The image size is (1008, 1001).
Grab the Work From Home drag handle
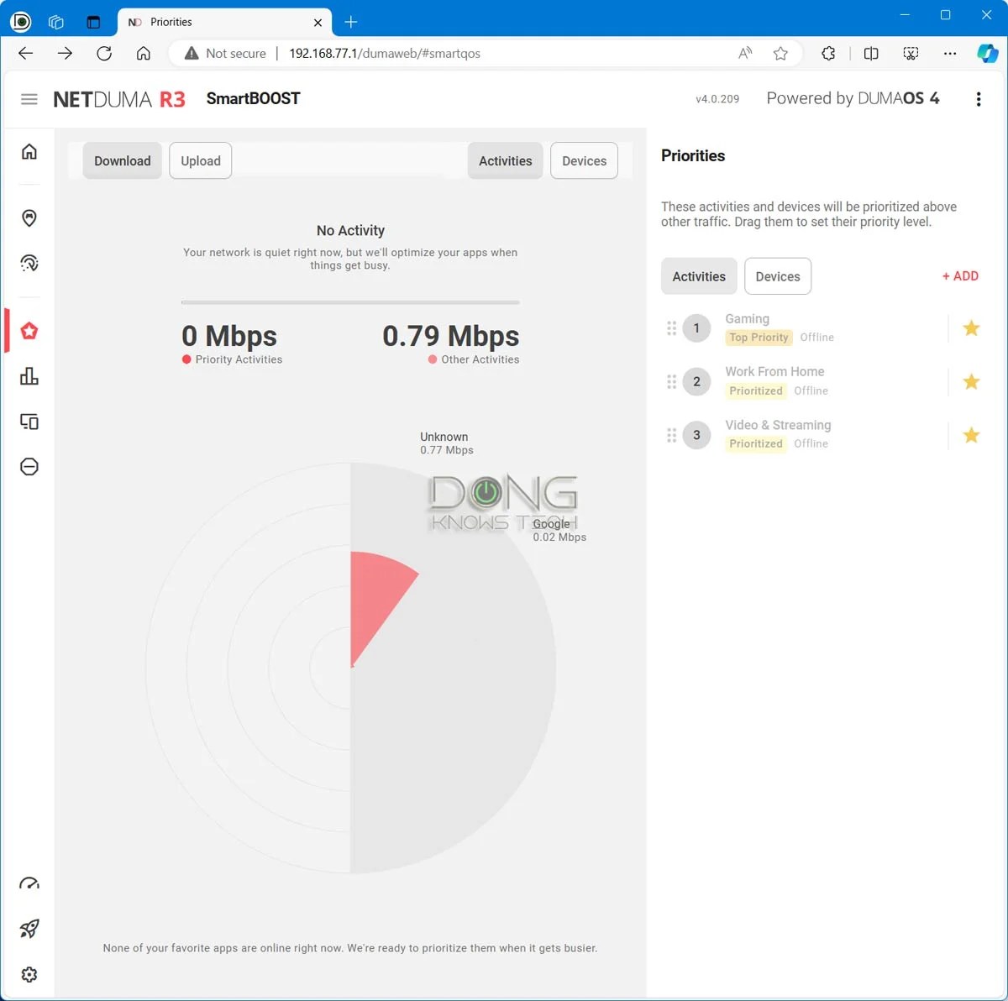click(x=671, y=382)
